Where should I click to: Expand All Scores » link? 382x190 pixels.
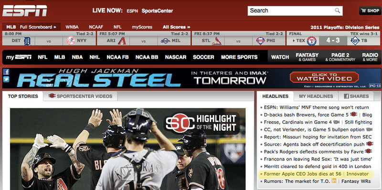[x=176, y=27]
